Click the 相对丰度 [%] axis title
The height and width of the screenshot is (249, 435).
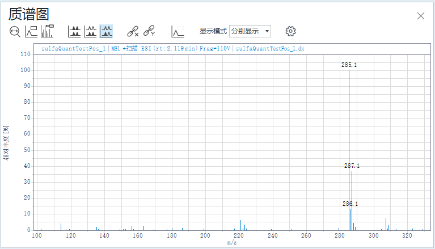click(x=6, y=143)
